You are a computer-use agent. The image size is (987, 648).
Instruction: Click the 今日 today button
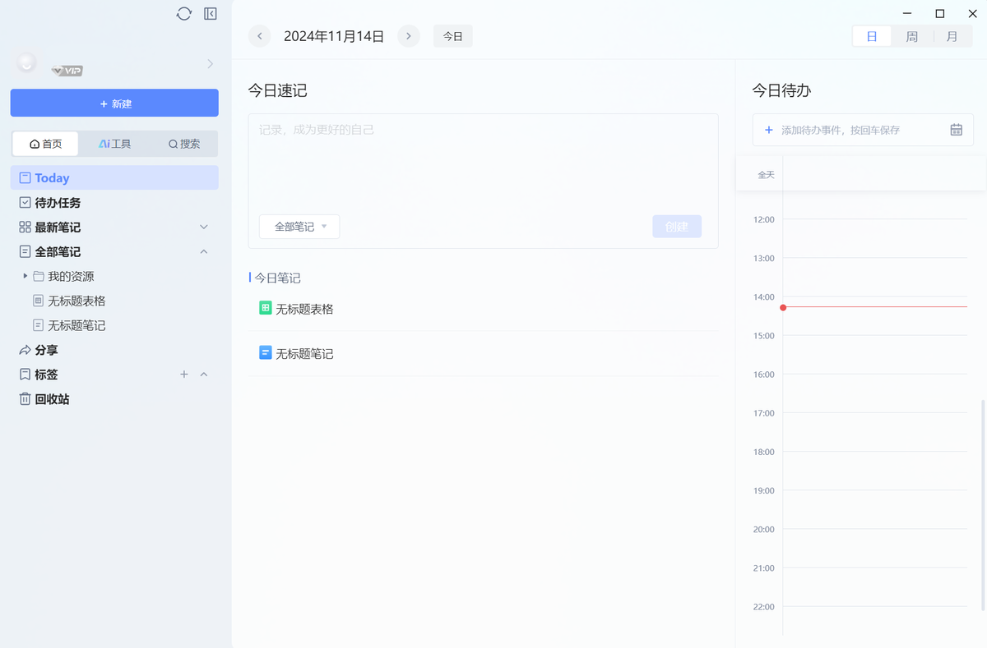[452, 36]
